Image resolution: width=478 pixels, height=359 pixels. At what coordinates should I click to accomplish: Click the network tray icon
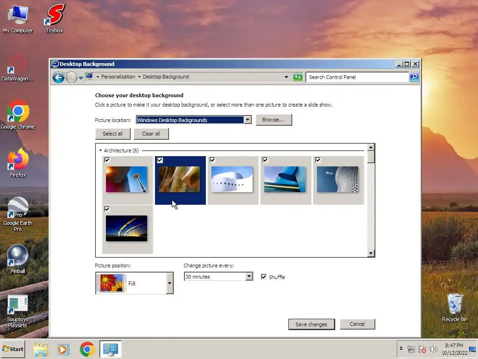[x=411, y=349]
